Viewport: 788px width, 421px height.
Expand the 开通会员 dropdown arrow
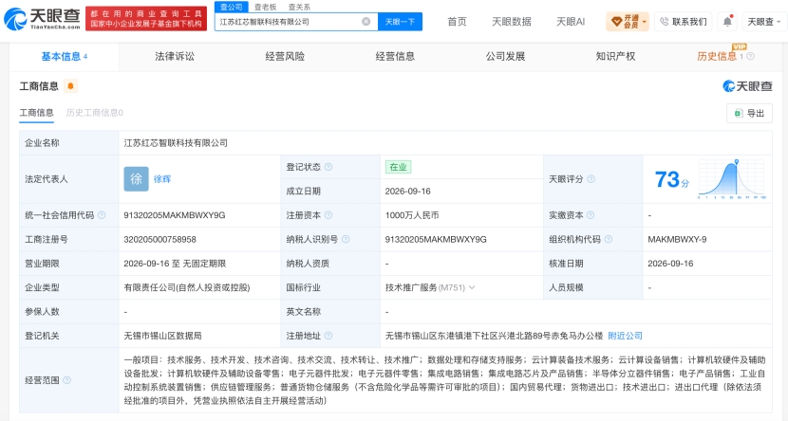[645, 22]
